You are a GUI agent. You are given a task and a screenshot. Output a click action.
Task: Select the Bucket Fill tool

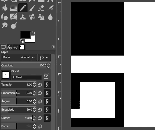tap(4, 8)
